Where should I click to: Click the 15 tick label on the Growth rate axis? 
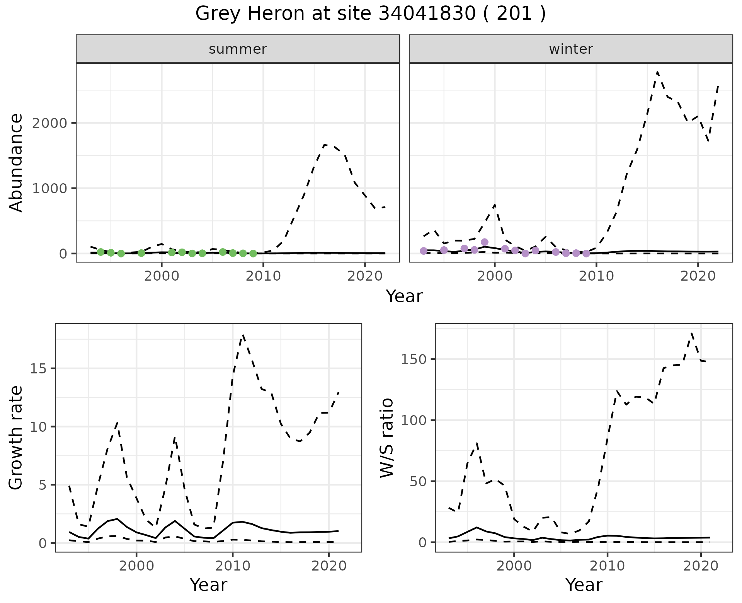[38, 368]
